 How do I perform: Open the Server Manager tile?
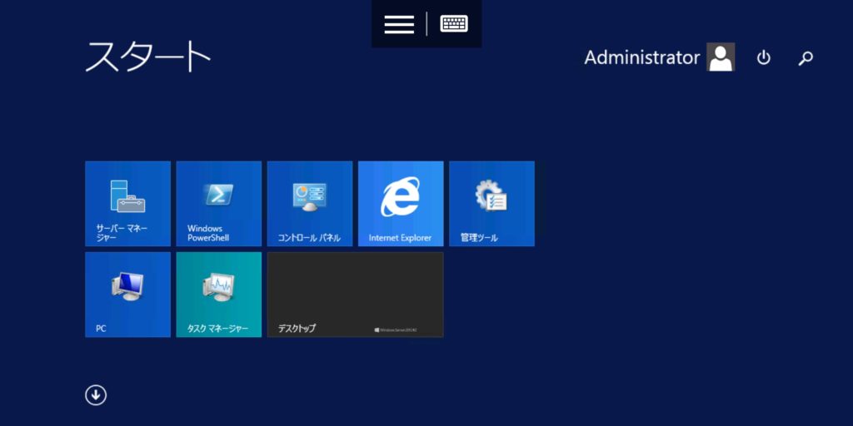127,204
